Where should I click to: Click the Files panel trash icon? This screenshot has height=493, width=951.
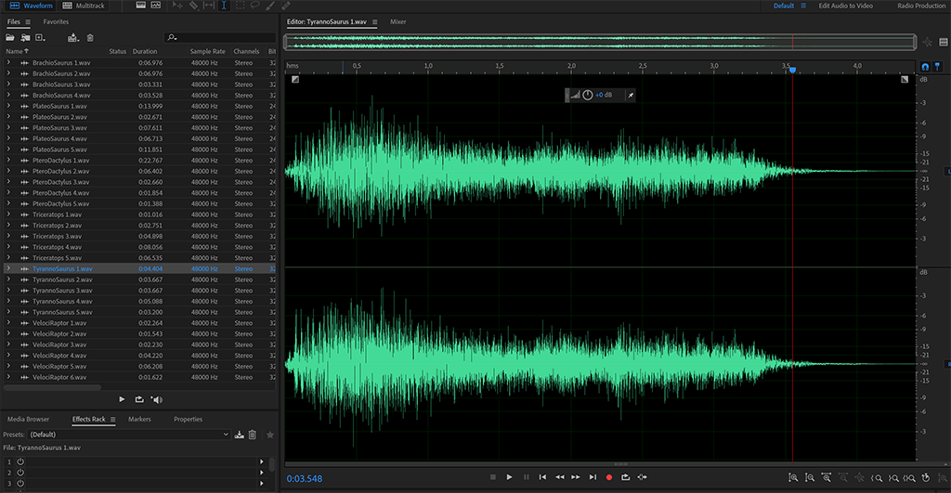(x=90, y=37)
